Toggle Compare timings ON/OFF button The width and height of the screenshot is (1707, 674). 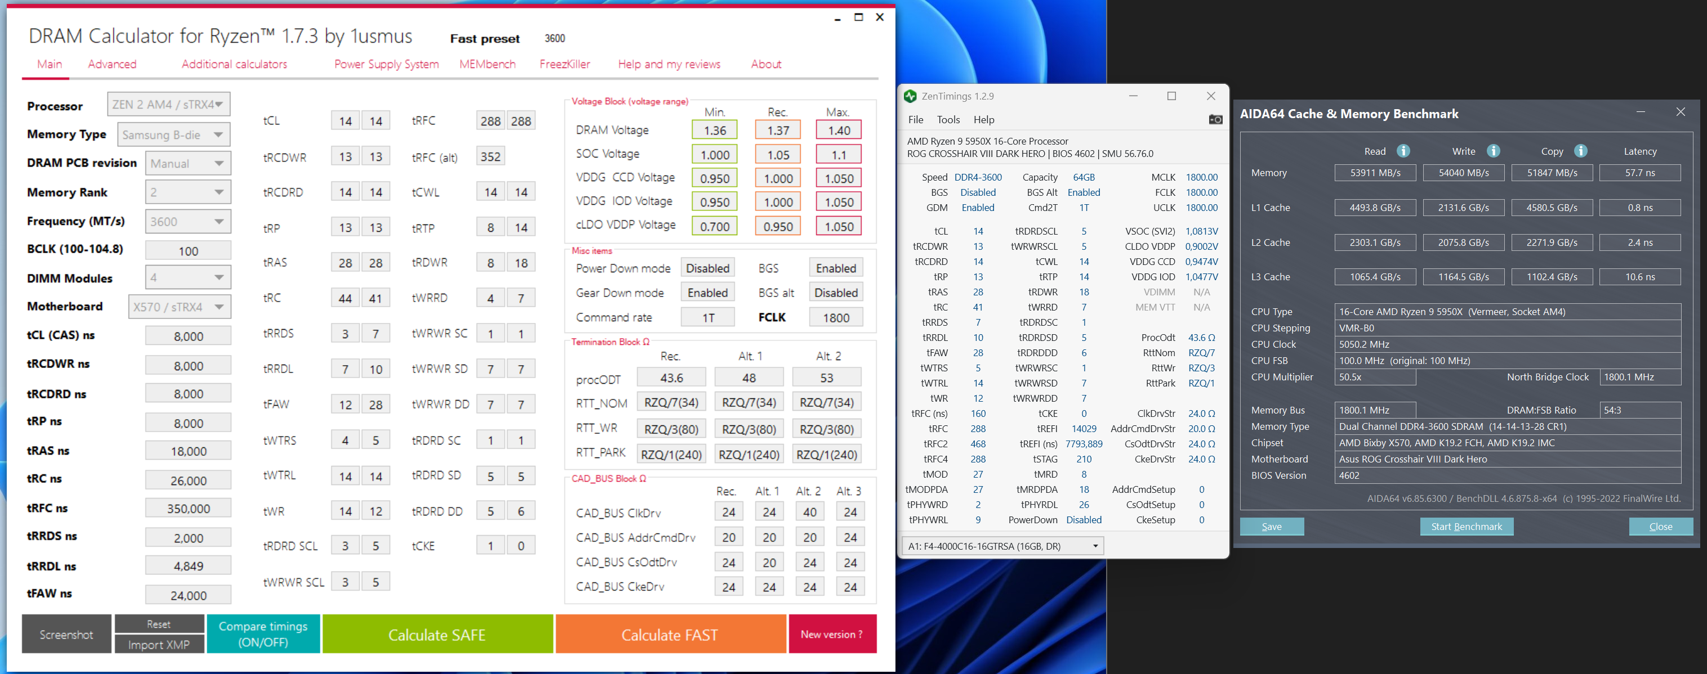click(263, 633)
